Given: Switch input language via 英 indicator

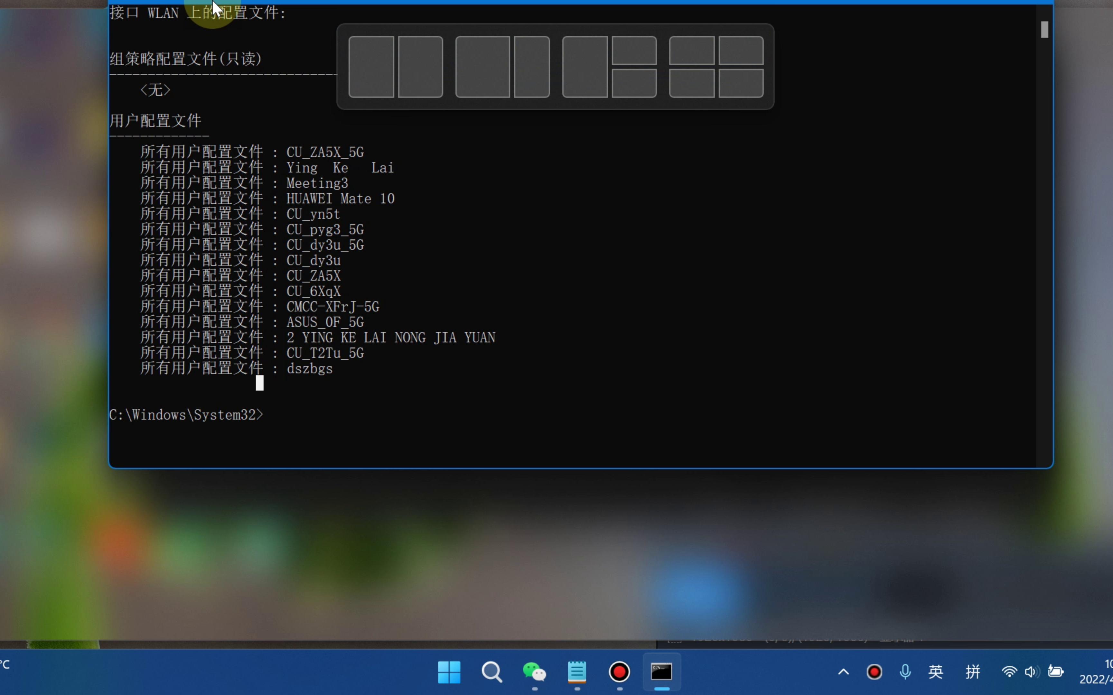Looking at the screenshot, I should (x=936, y=672).
